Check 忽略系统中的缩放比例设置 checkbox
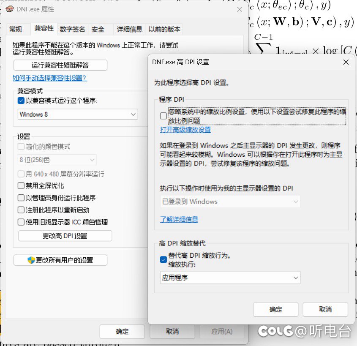Screen dimensions: 357x346 (x=163, y=116)
